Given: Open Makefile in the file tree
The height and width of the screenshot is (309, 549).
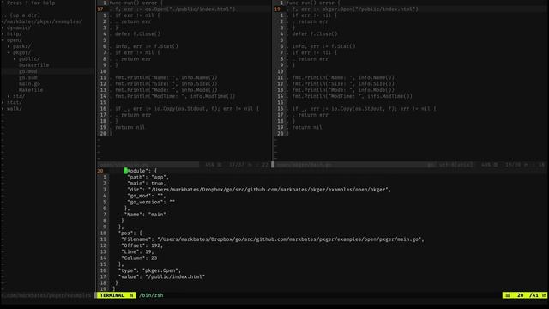Looking at the screenshot, I should point(31,89).
